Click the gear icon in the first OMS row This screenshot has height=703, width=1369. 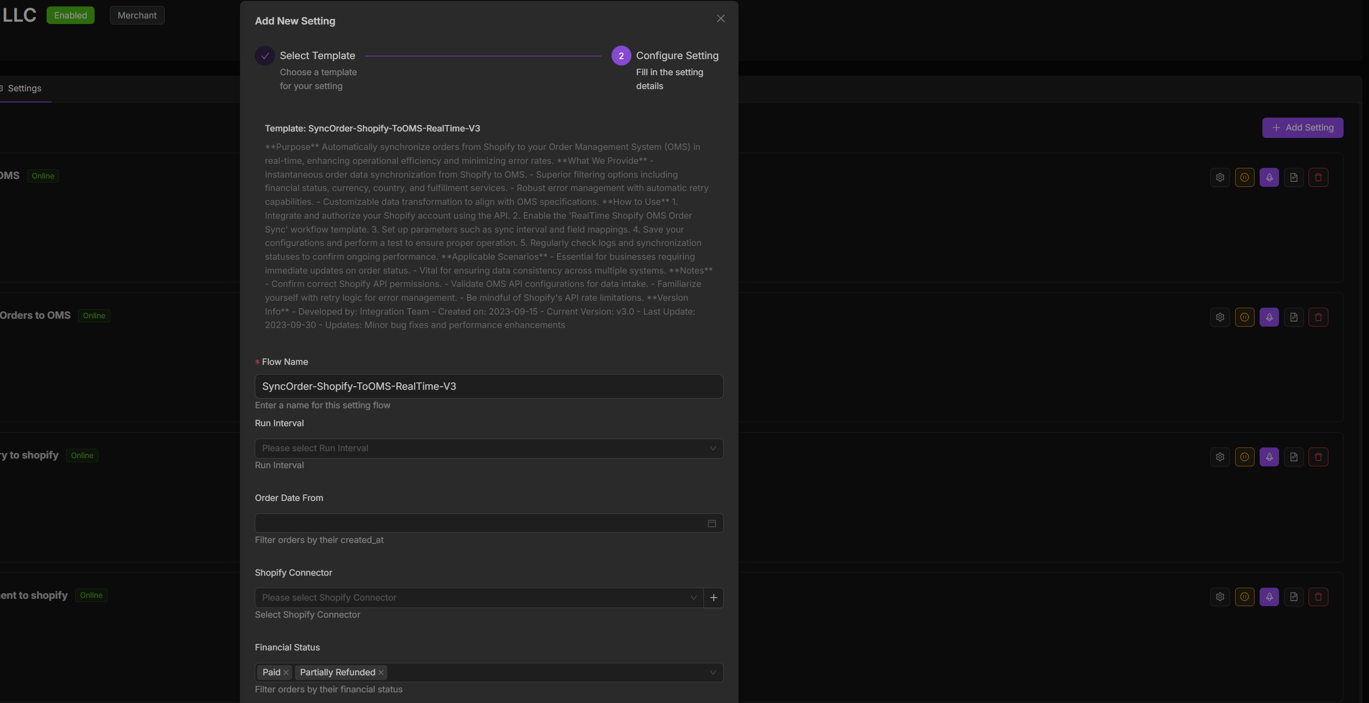(1219, 177)
